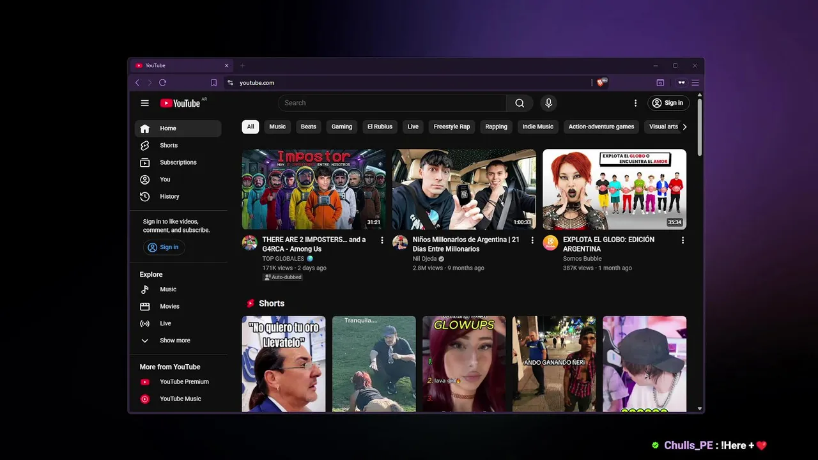
Task: Open YouTube Music link
Action: pos(178,399)
